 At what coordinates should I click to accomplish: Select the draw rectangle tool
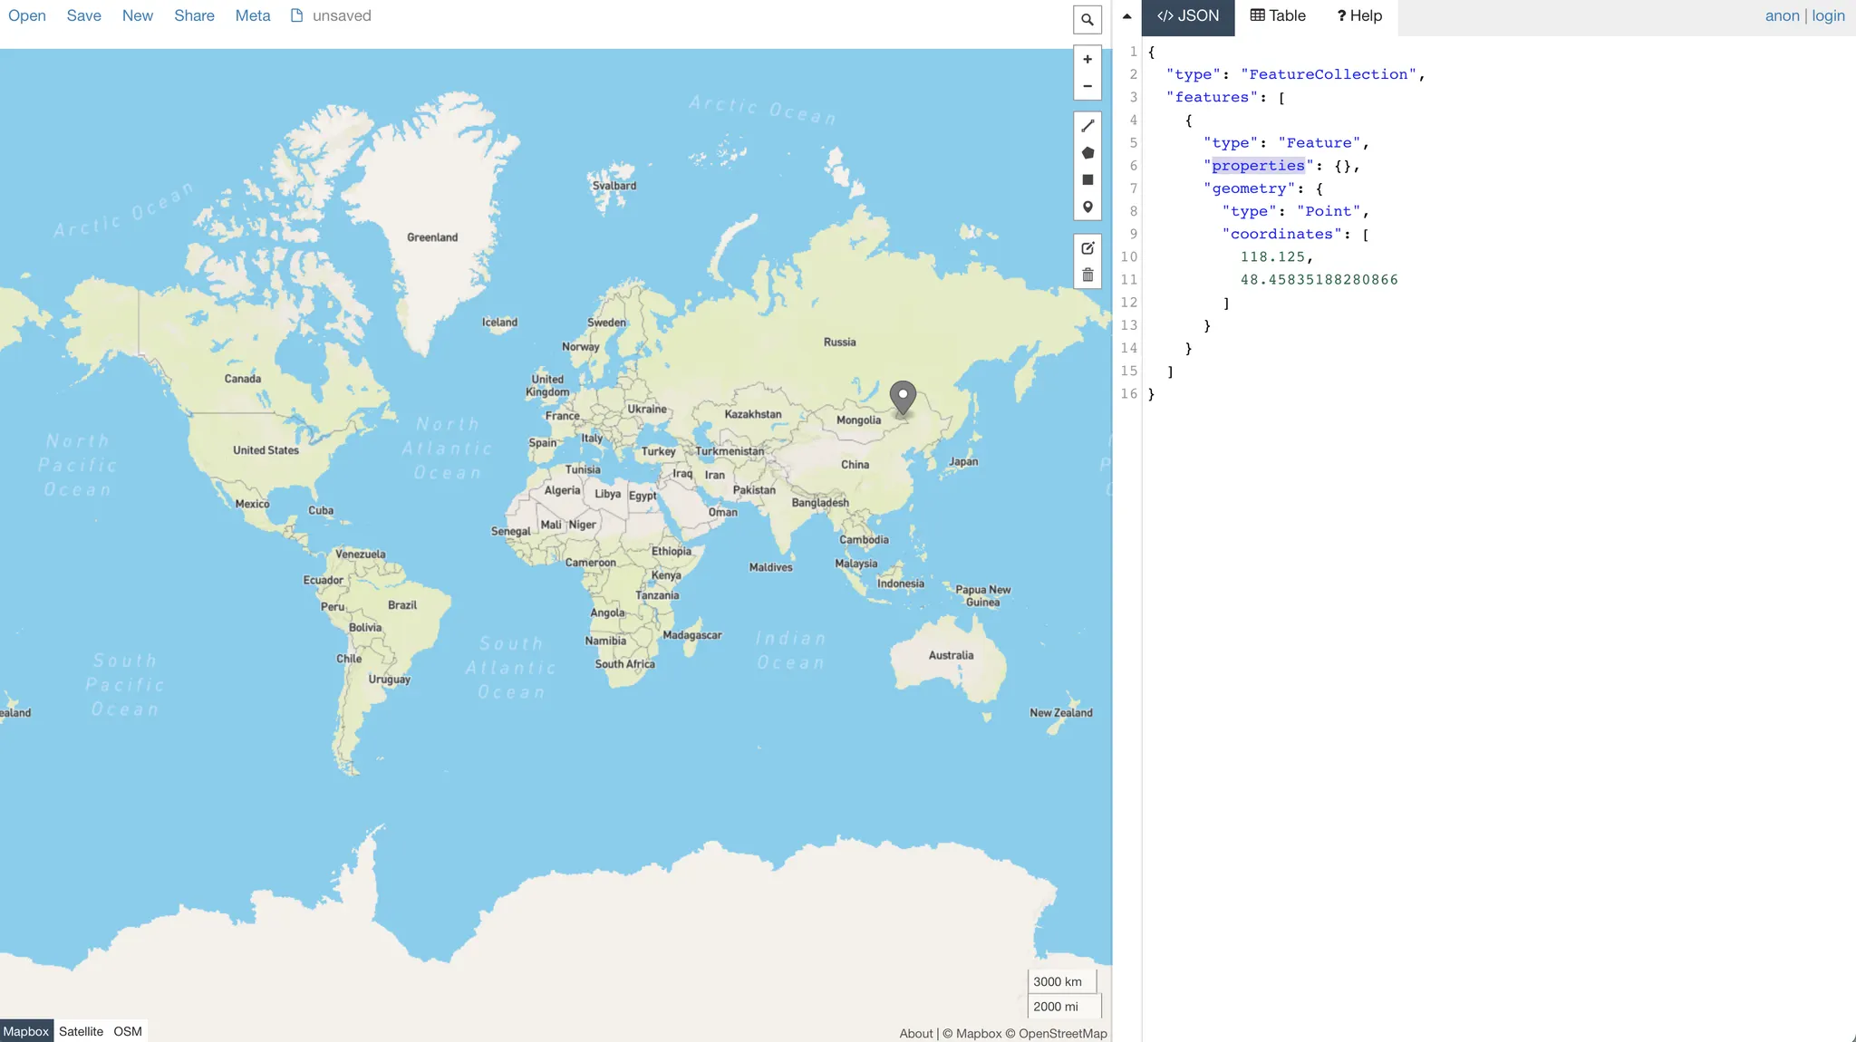(1087, 179)
